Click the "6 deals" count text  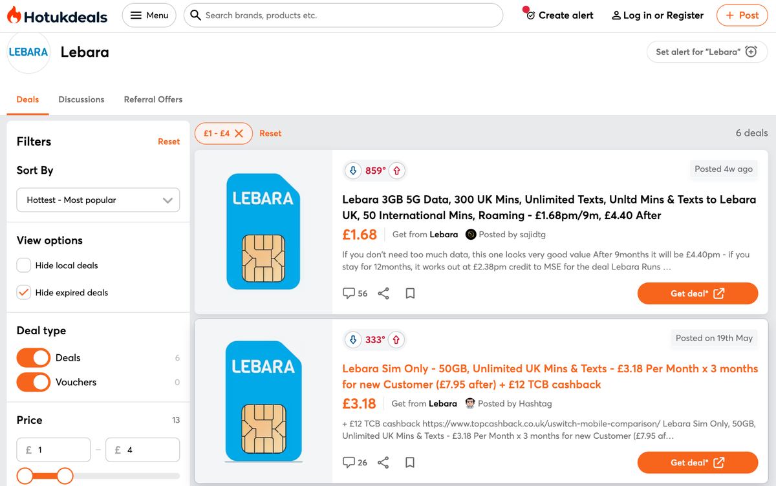[x=751, y=133]
